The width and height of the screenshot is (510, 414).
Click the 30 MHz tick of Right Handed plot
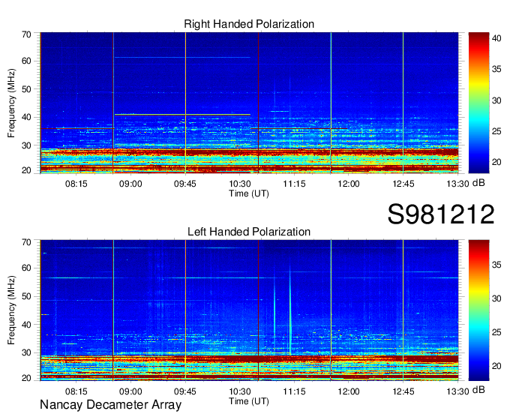point(27,145)
